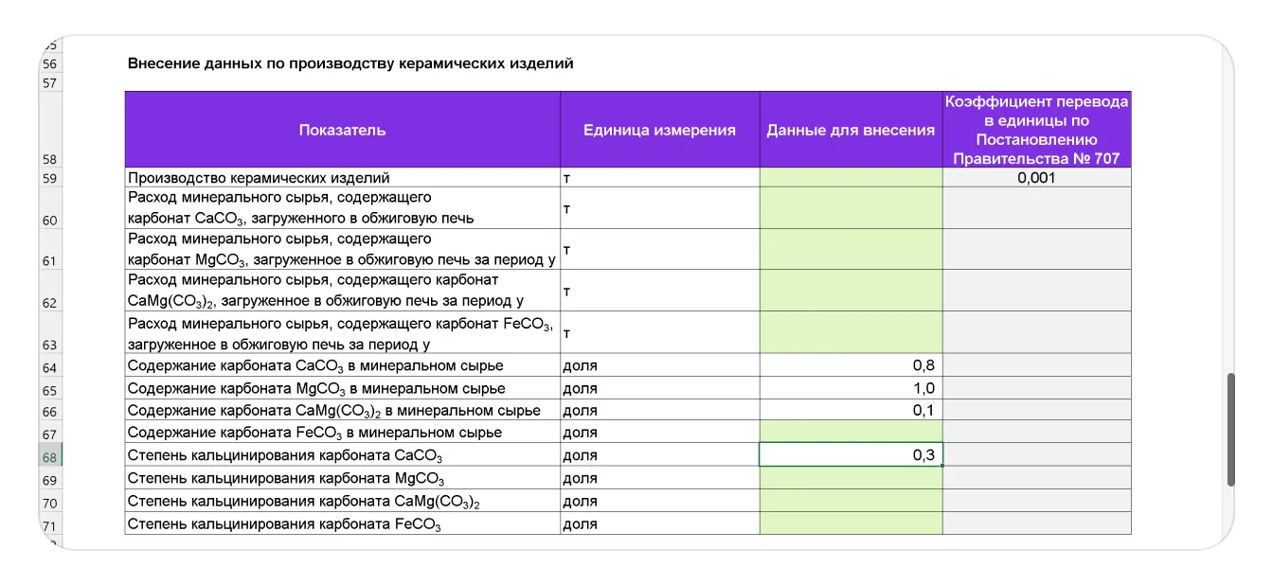The width and height of the screenshot is (1273, 585).
Task: Select row header 60
Action: (50, 208)
